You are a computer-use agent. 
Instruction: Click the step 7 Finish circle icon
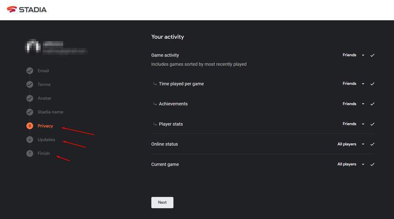tap(29, 153)
